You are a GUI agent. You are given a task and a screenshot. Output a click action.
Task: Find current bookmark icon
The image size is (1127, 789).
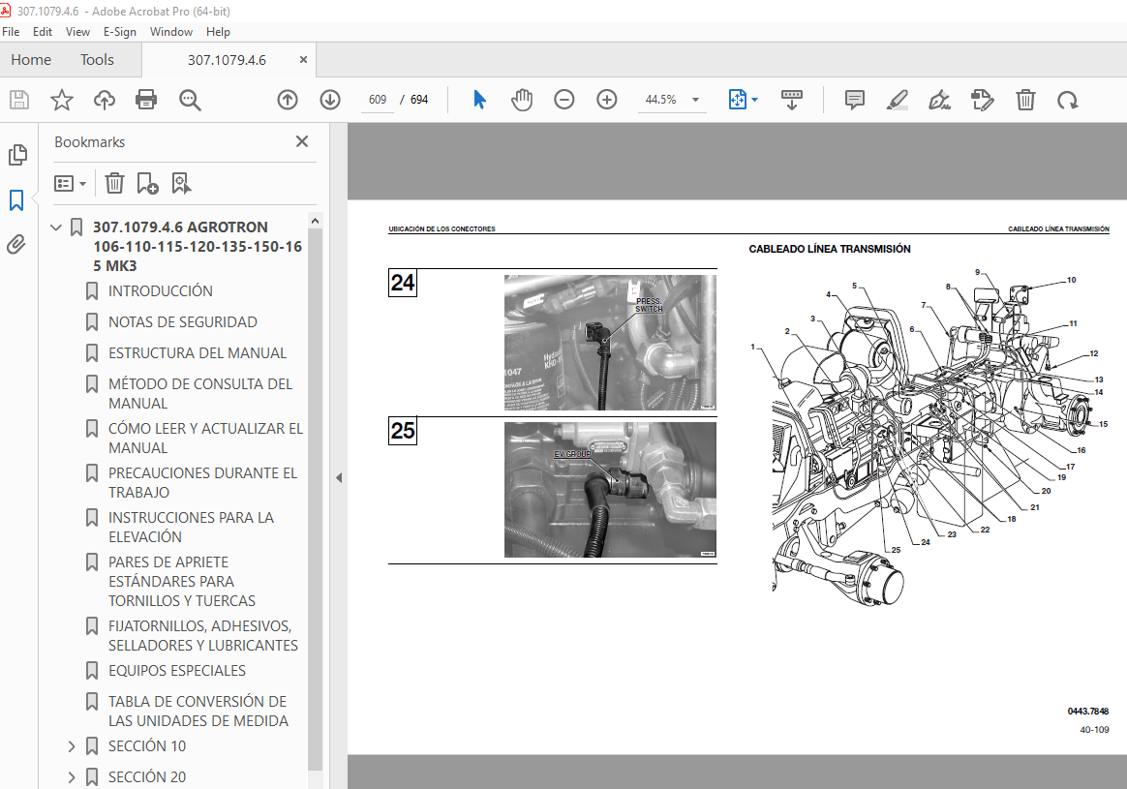[181, 184]
